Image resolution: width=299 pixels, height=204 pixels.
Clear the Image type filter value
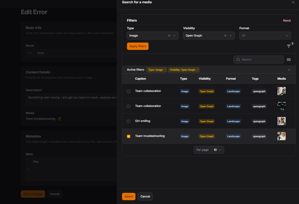(x=169, y=36)
